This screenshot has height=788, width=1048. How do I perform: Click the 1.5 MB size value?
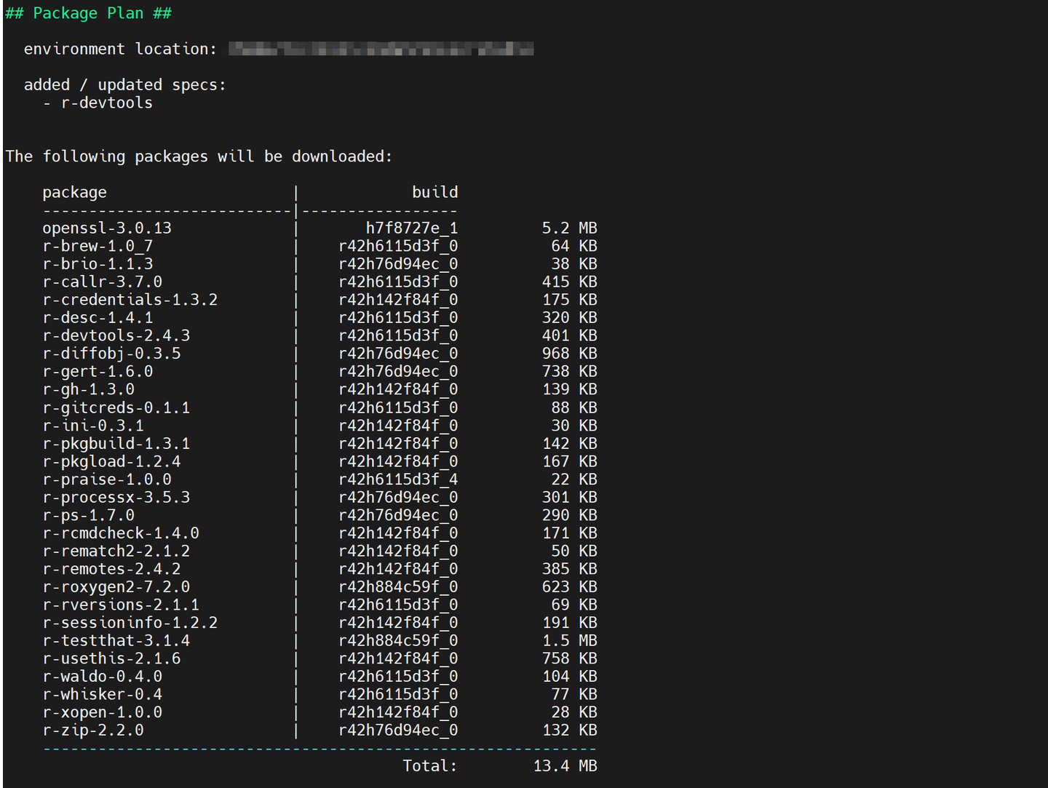(569, 640)
